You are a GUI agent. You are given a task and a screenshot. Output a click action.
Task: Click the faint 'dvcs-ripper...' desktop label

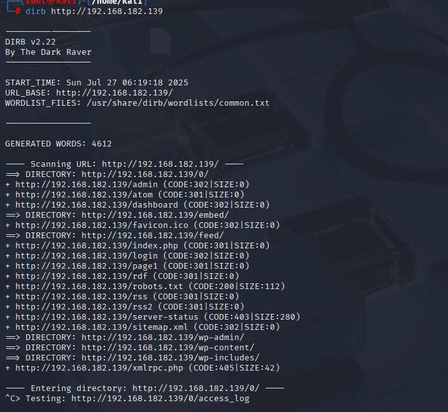point(26,69)
